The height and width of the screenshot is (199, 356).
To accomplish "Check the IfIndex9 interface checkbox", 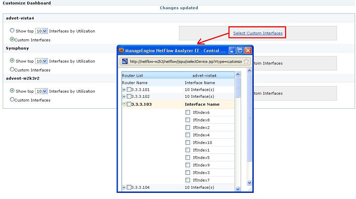I will (x=188, y=165).
